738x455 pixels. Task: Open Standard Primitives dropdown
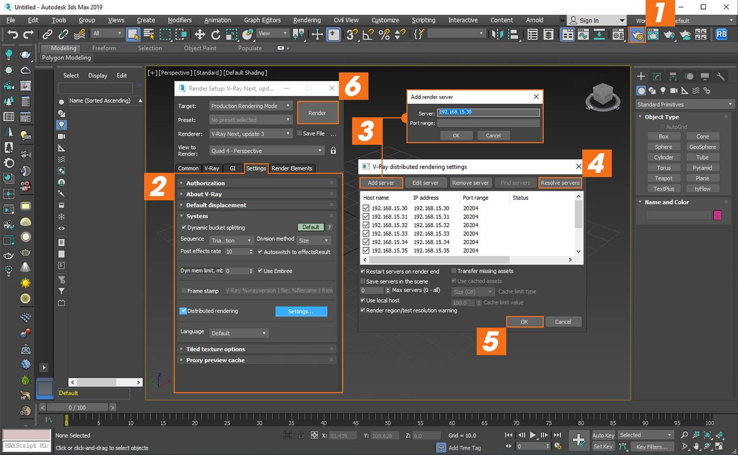pyautogui.click(x=685, y=104)
